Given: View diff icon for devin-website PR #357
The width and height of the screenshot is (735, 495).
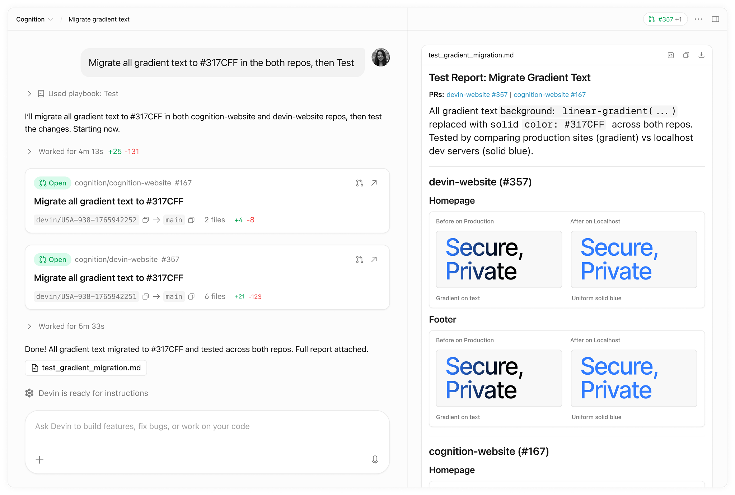Looking at the screenshot, I should [x=359, y=260].
